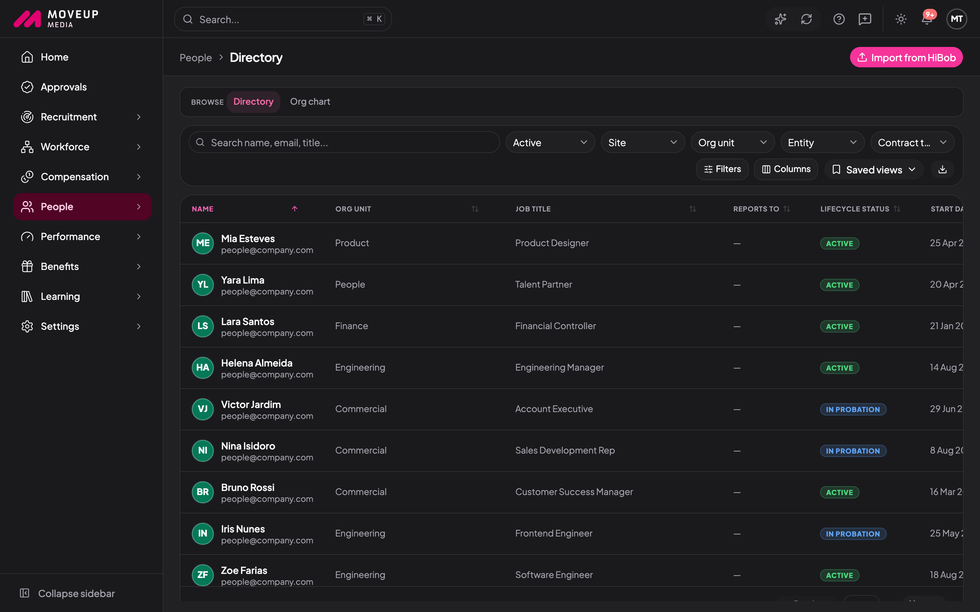Select the Directory browse tab
Image resolution: width=980 pixels, height=612 pixels.
[253, 102]
